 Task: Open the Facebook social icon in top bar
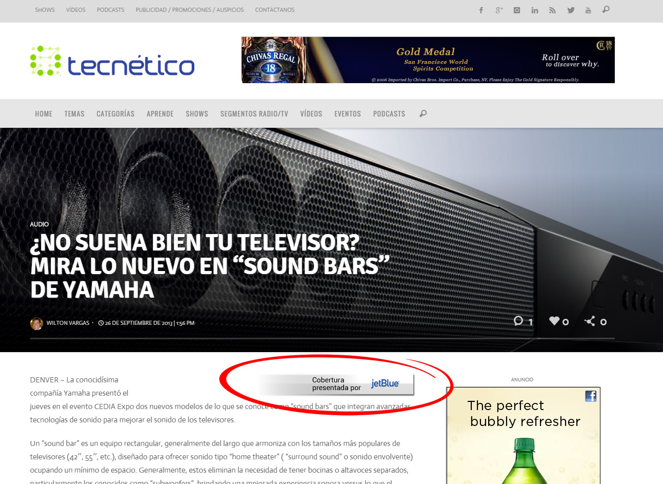tap(481, 10)
